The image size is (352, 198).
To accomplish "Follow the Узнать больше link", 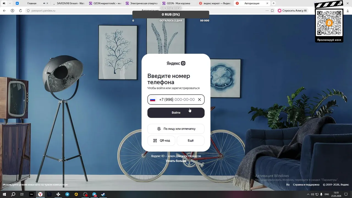I will (x=176, y=161).
